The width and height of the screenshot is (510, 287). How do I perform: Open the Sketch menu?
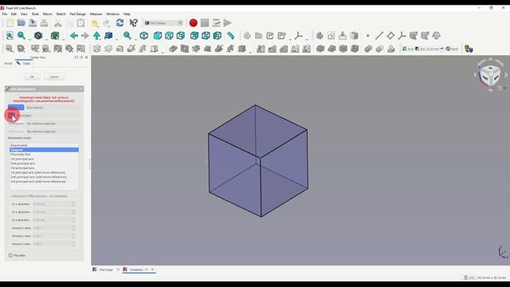click(x=61, y=14)
